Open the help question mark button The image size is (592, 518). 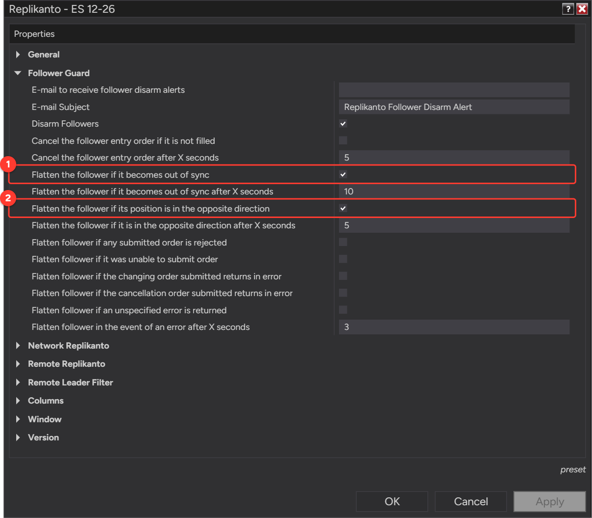click(x=568, y=9)
